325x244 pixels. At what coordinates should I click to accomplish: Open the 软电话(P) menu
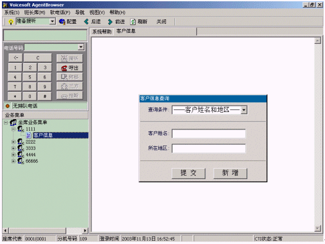(60, 12)
